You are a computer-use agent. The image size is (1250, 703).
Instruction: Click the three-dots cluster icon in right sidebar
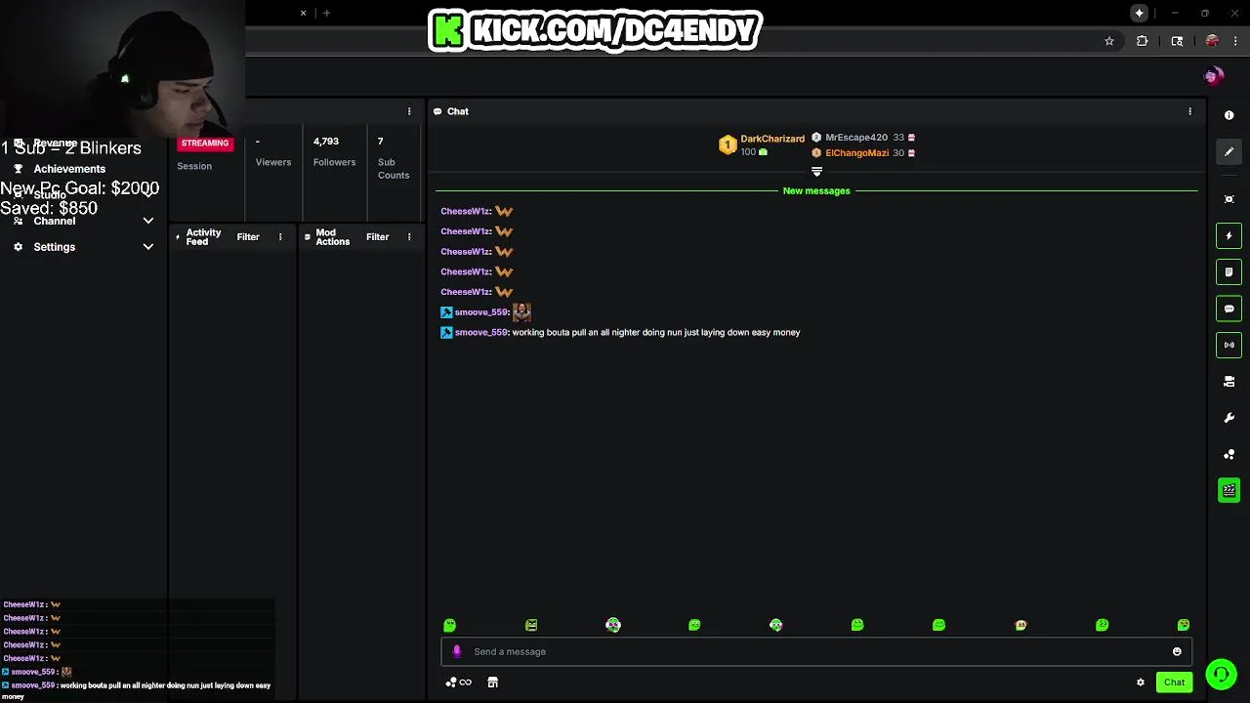point(1229,455)
